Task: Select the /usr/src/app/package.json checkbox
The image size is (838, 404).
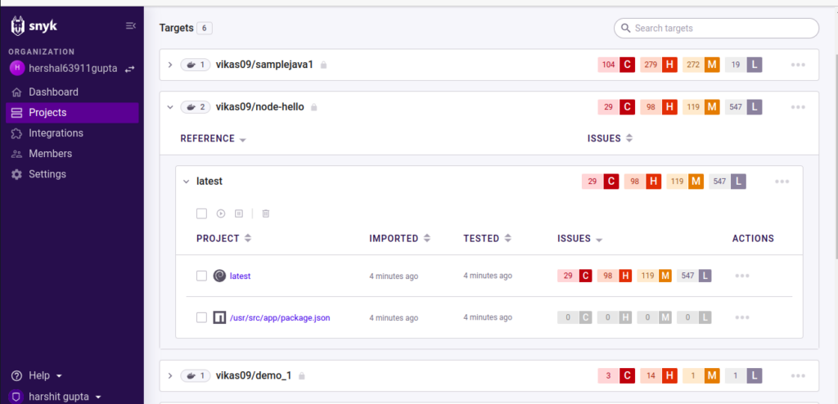Action: click(x=201, y=317)
